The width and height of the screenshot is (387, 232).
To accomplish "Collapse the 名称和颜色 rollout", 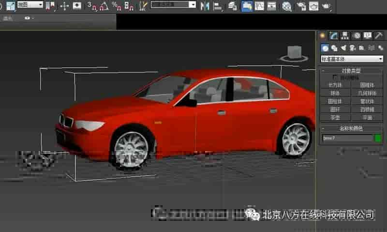I will pos(351,128).
